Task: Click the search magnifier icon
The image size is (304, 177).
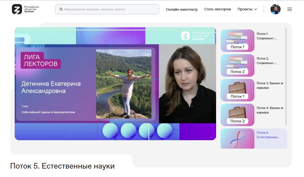Action: point(61,9)
